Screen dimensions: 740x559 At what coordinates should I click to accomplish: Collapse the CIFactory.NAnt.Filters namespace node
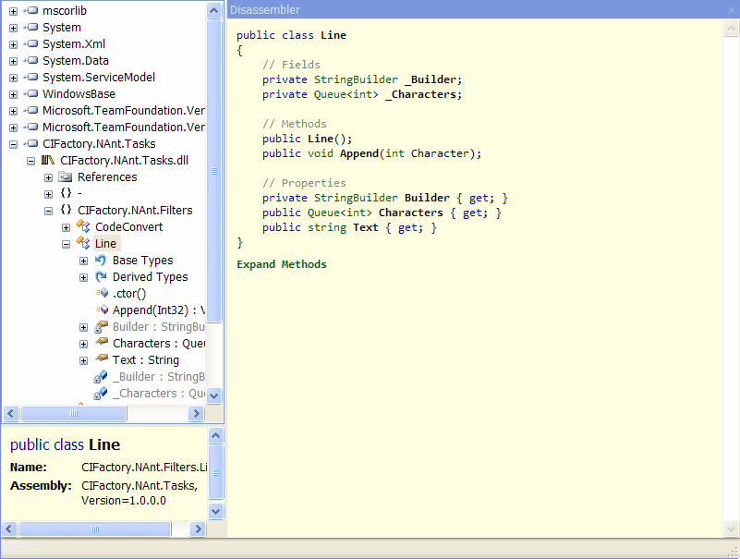click(49, 211)
